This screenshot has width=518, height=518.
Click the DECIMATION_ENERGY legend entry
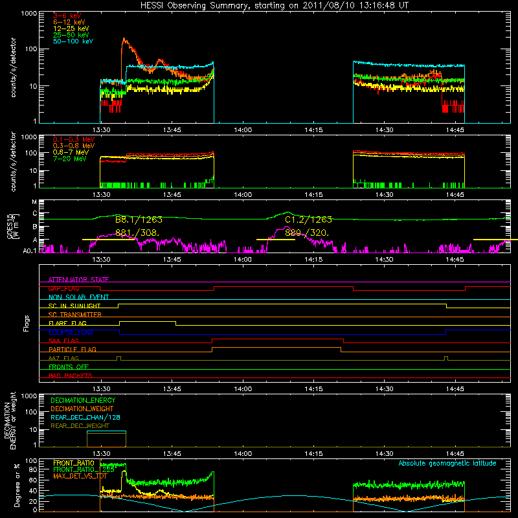pyautogui.click(x=83, y=400)
